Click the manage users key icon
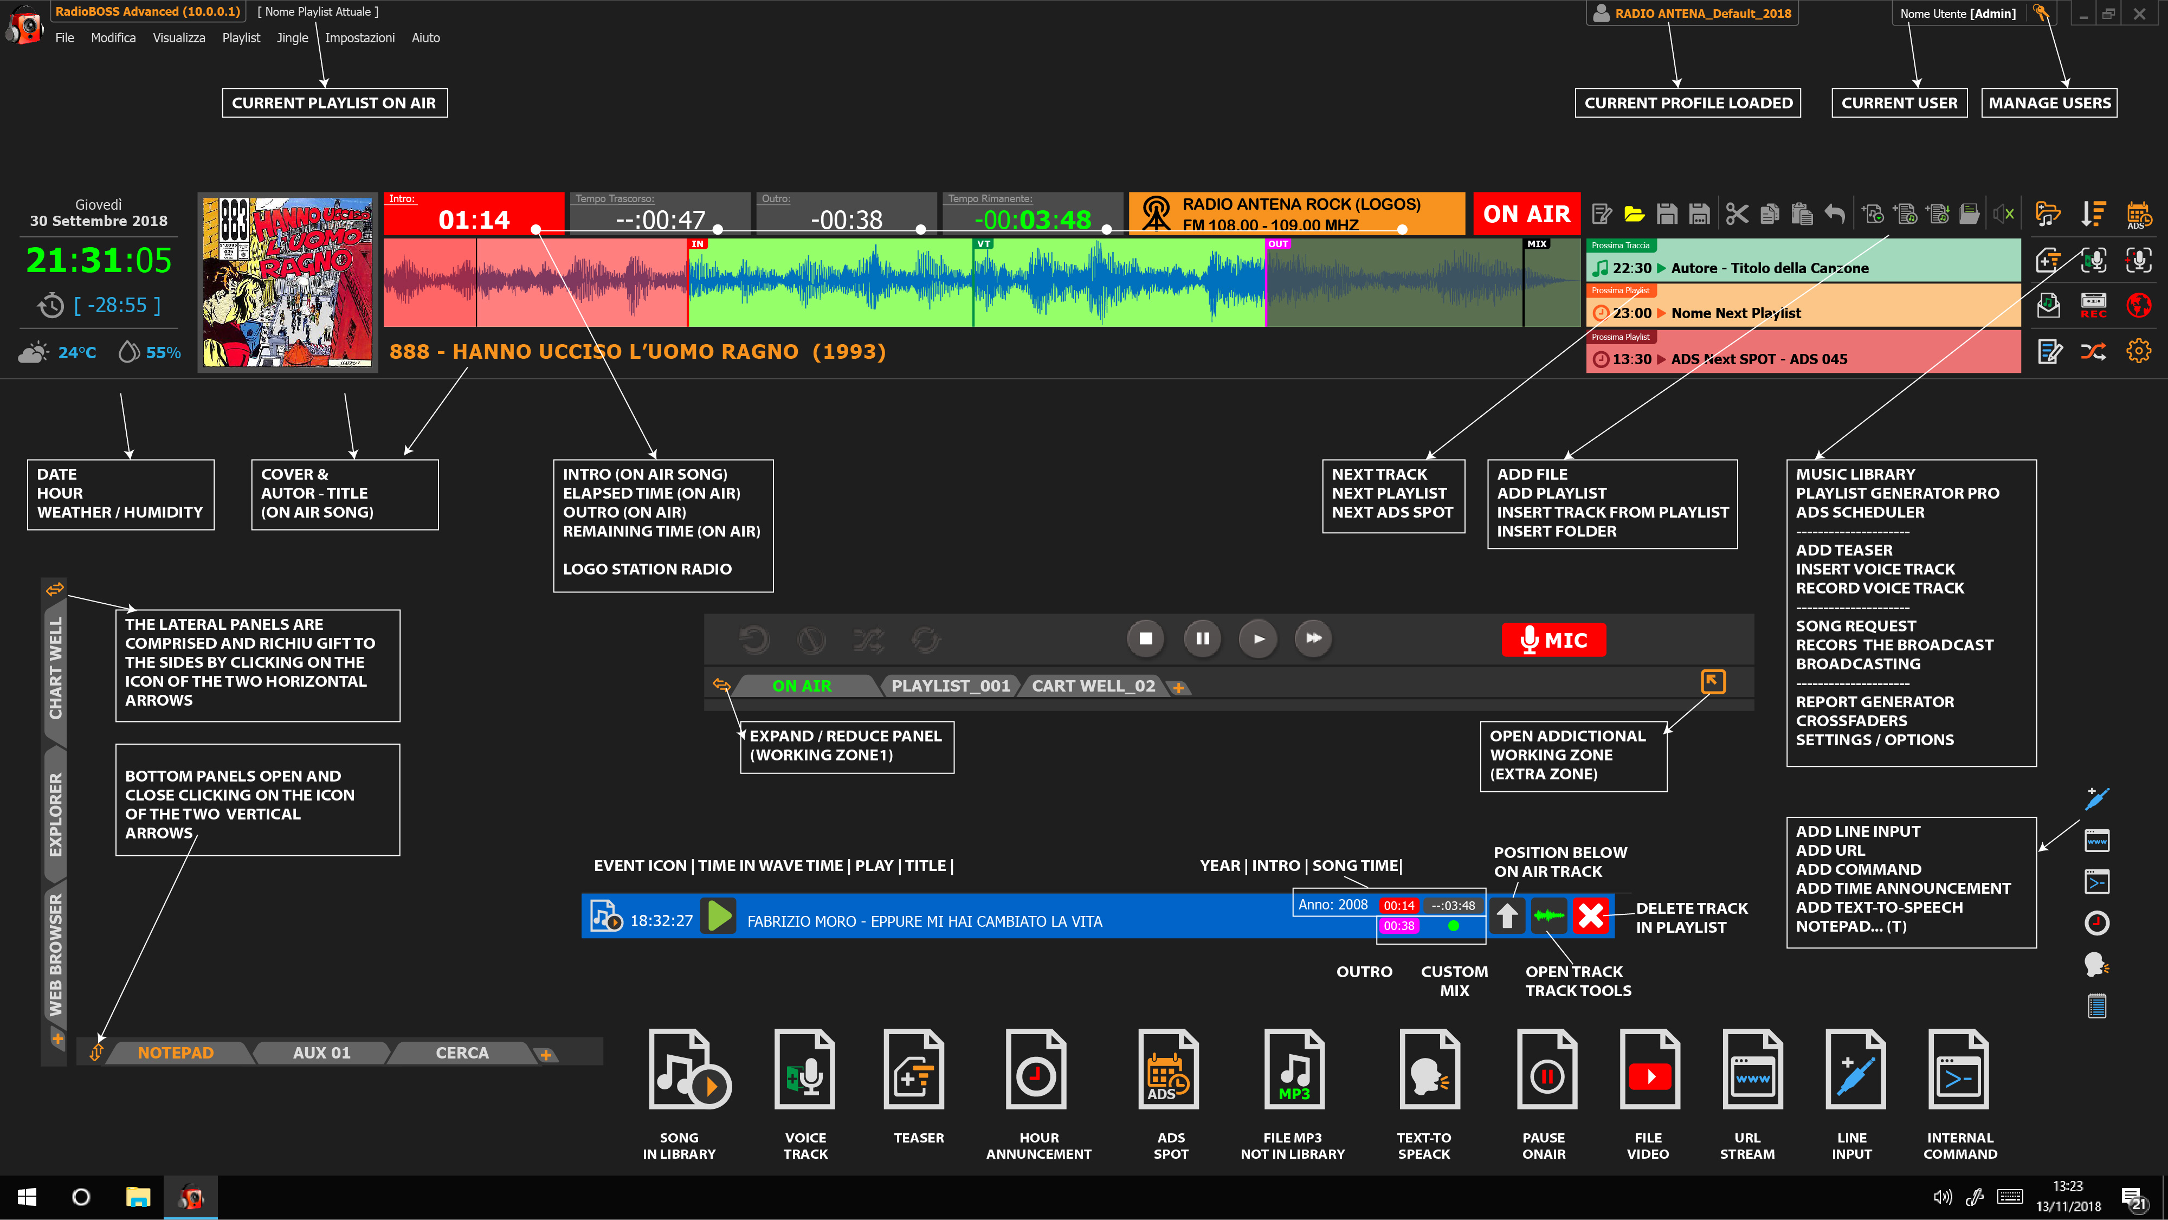 click(2040, 12)
